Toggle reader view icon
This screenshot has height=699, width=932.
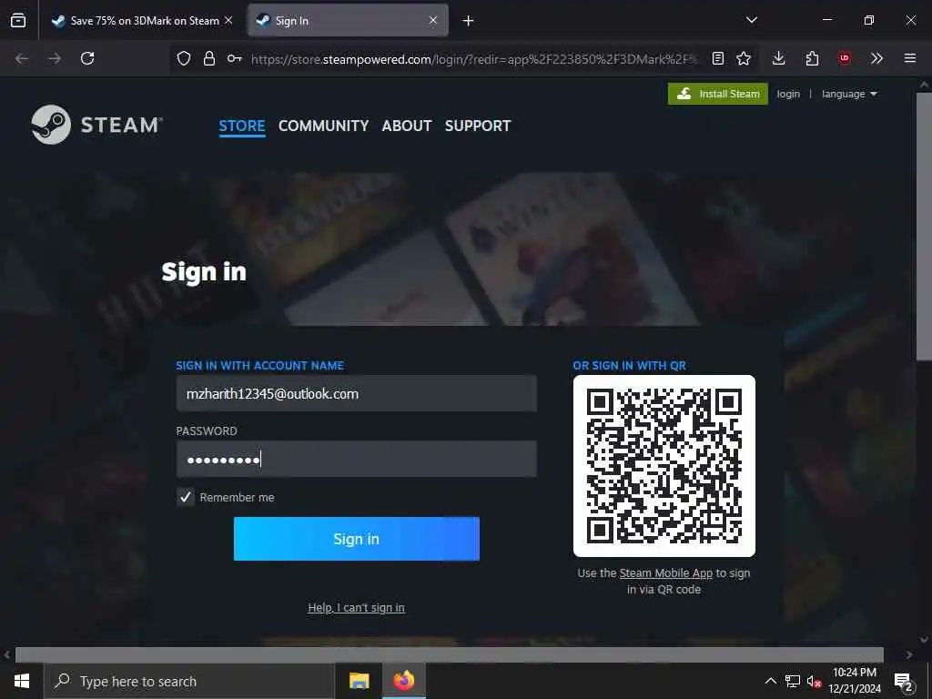[x=718, y=58]
